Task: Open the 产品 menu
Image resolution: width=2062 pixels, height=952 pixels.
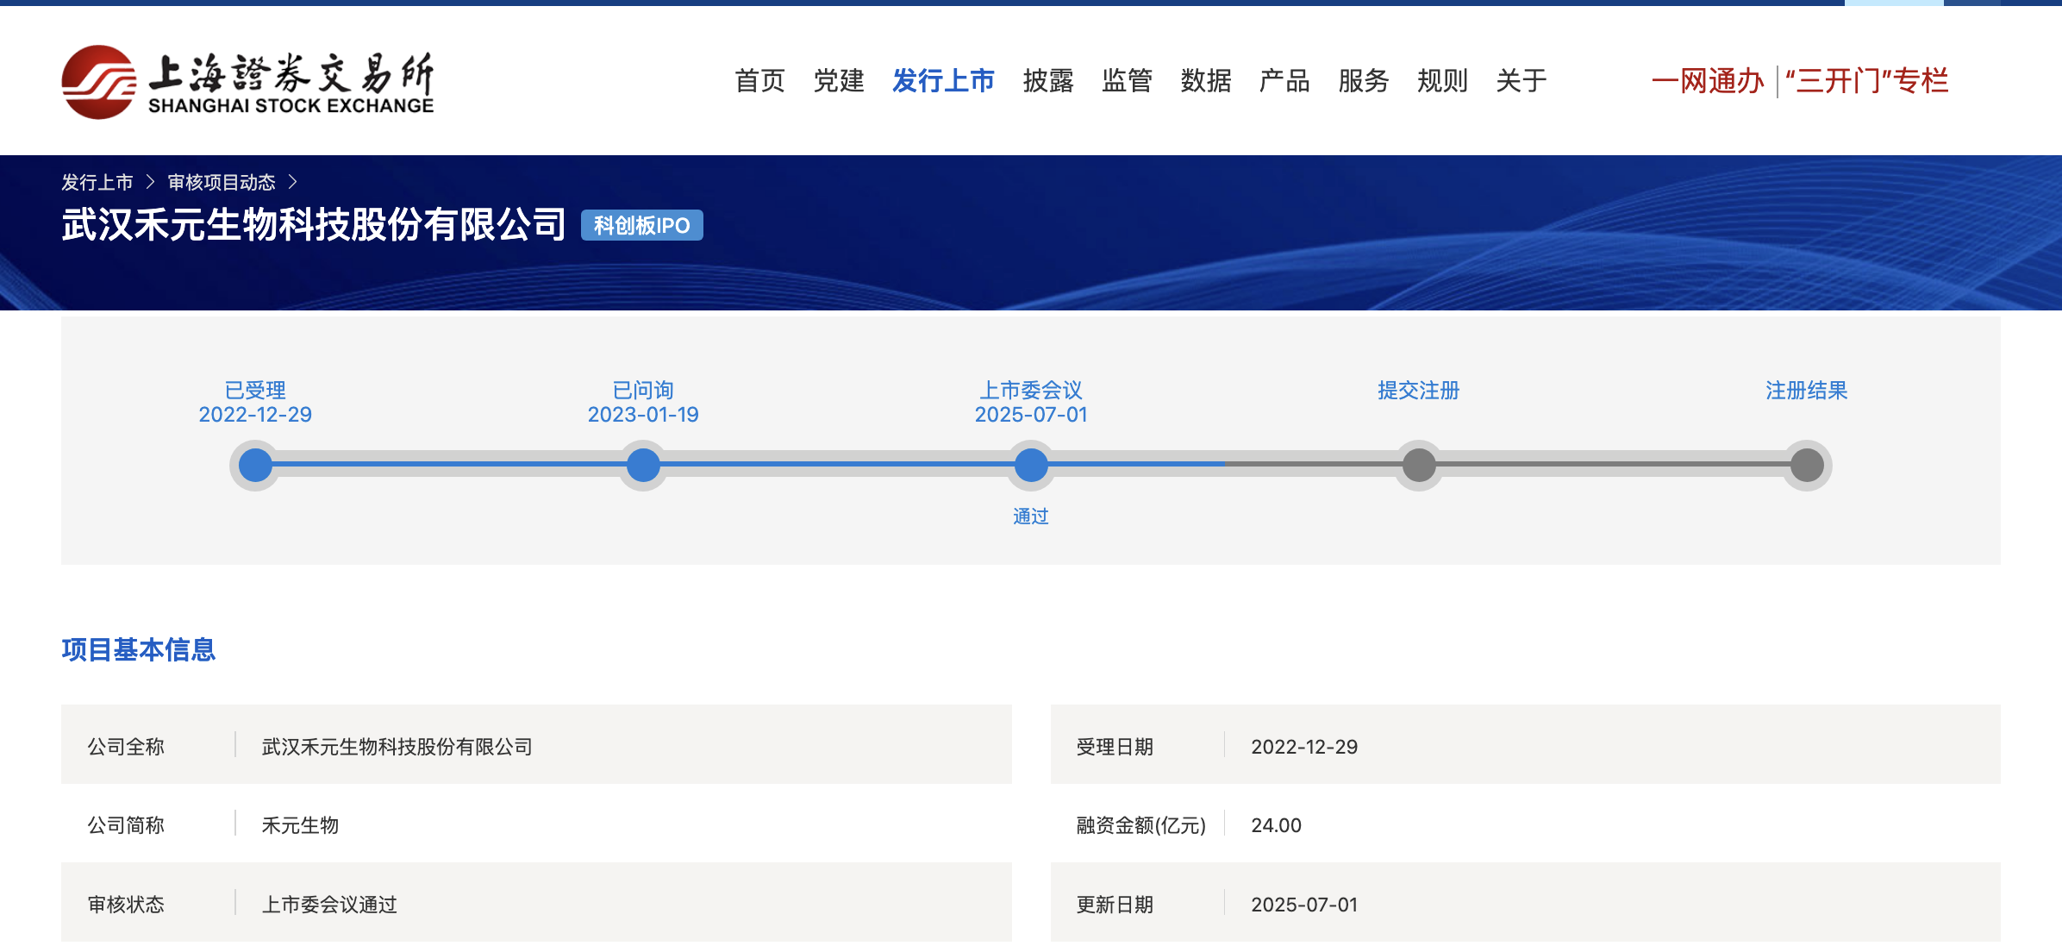Action: 1284,81
